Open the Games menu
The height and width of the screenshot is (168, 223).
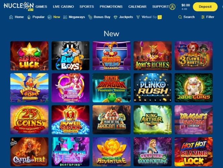[x=41, y=6]
